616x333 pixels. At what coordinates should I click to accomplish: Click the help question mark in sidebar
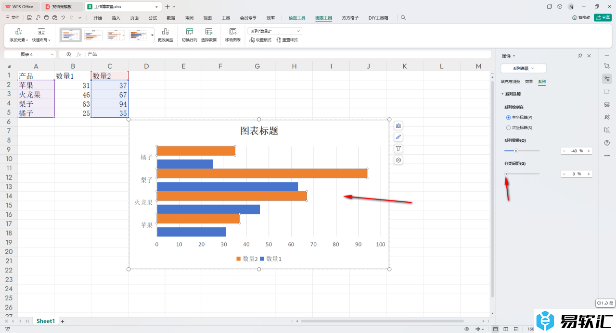(x=607, y=143)
